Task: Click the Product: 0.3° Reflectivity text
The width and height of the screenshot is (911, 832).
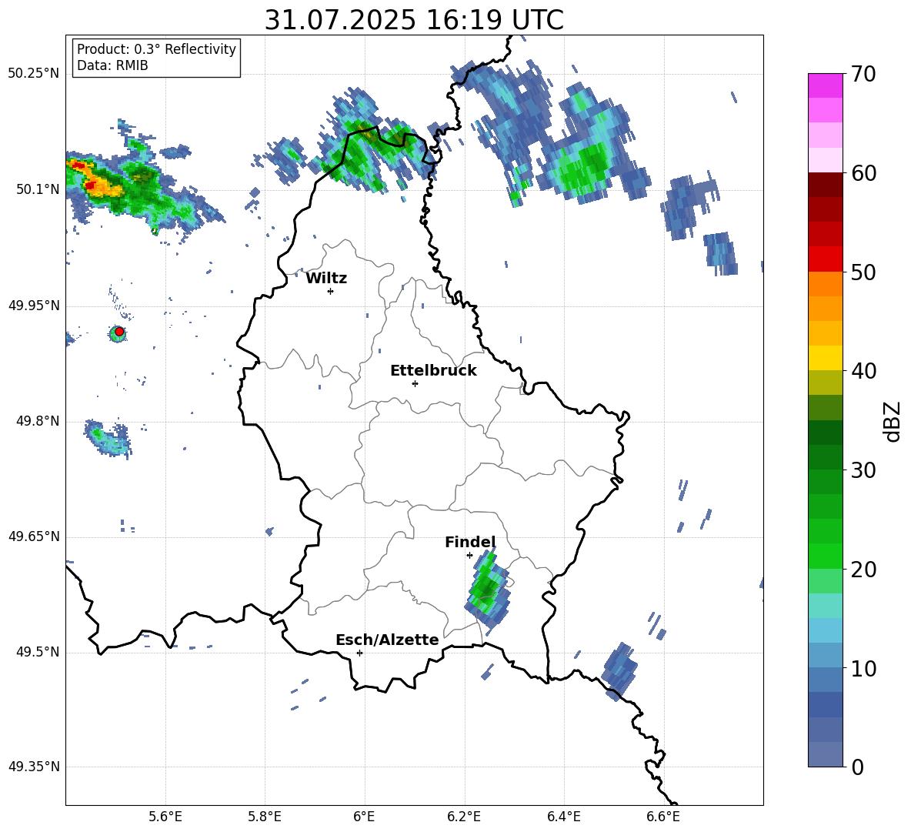Action: [x=156, y=48]
